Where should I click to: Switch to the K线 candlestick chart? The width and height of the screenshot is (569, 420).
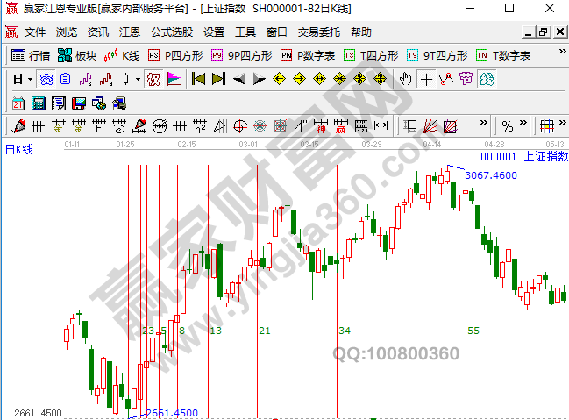point(122,55)
